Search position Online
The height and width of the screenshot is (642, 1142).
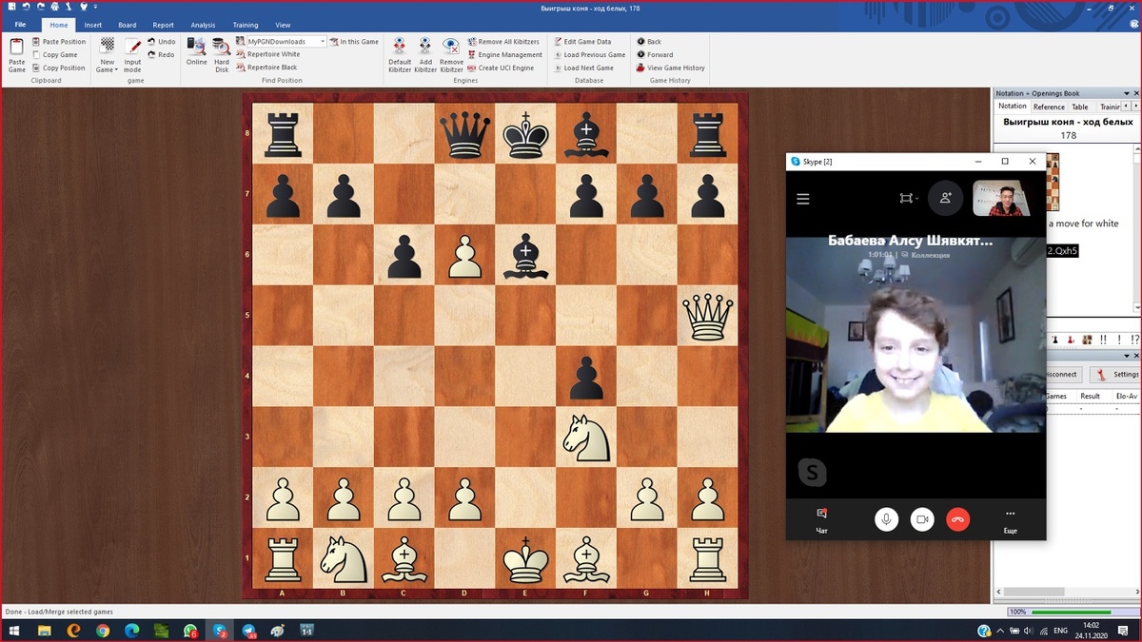(x=197, y=51)
